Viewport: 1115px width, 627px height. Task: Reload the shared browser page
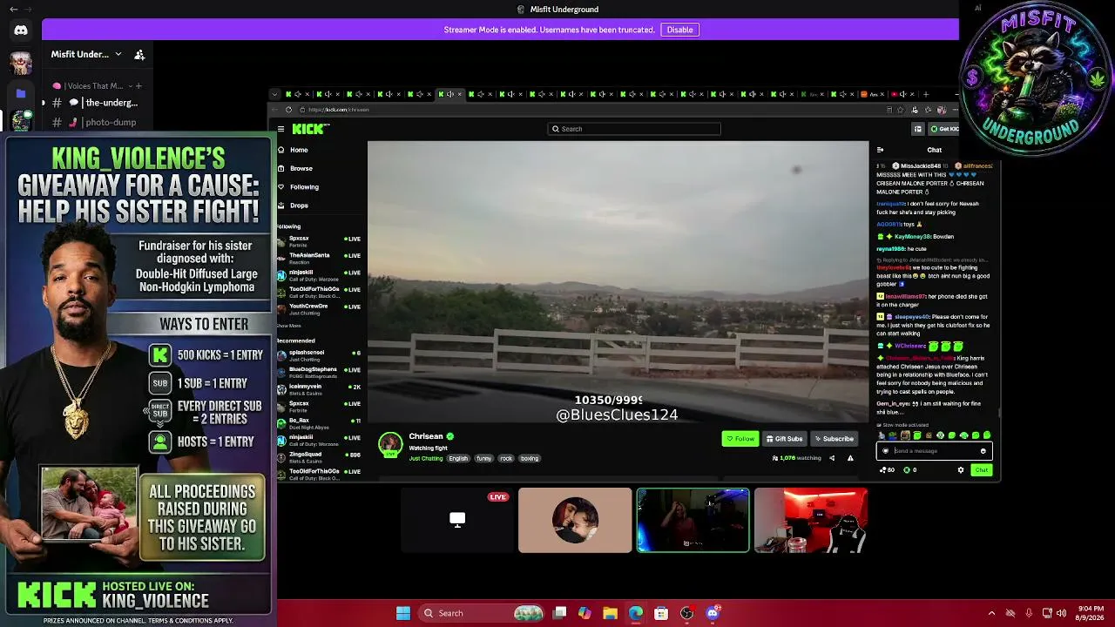[x=289, y=110]
